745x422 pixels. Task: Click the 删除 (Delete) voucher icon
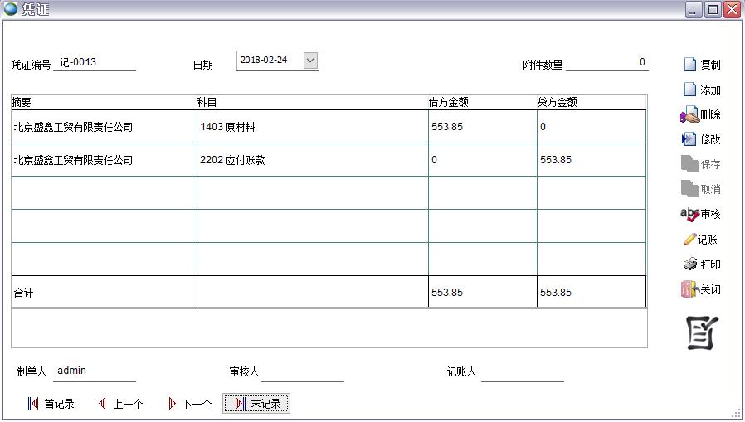[689, 115]
